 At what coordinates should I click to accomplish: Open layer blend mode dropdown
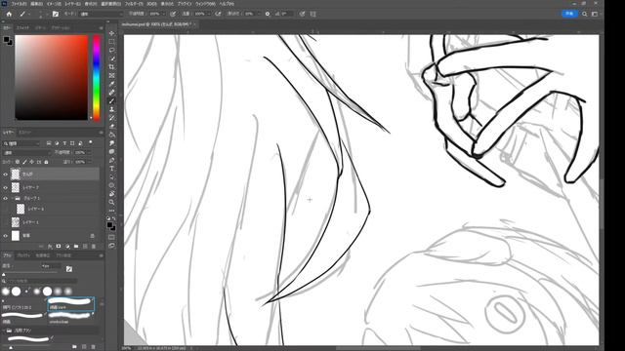(x=26, y=152)
